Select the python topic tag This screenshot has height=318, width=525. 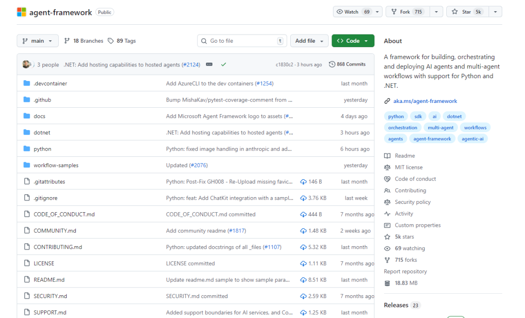pos(396,116)
